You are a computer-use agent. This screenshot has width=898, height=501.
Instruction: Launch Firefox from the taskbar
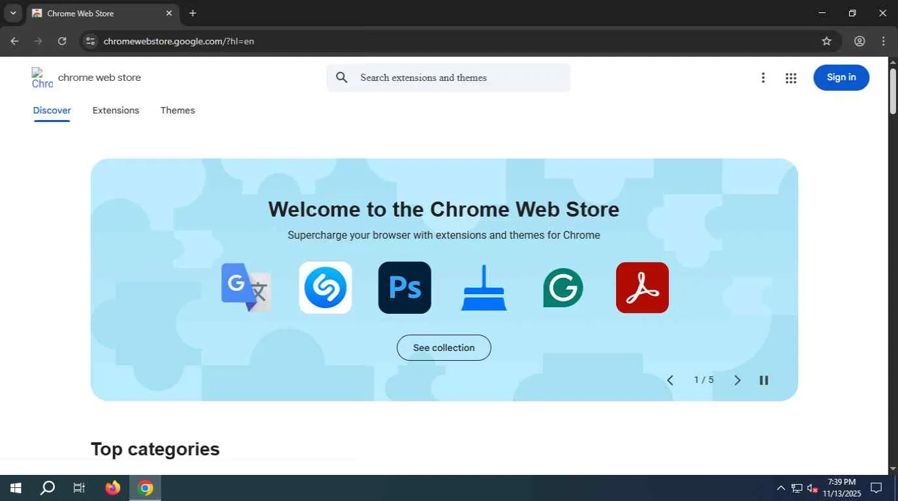click(x=113, y=488)
